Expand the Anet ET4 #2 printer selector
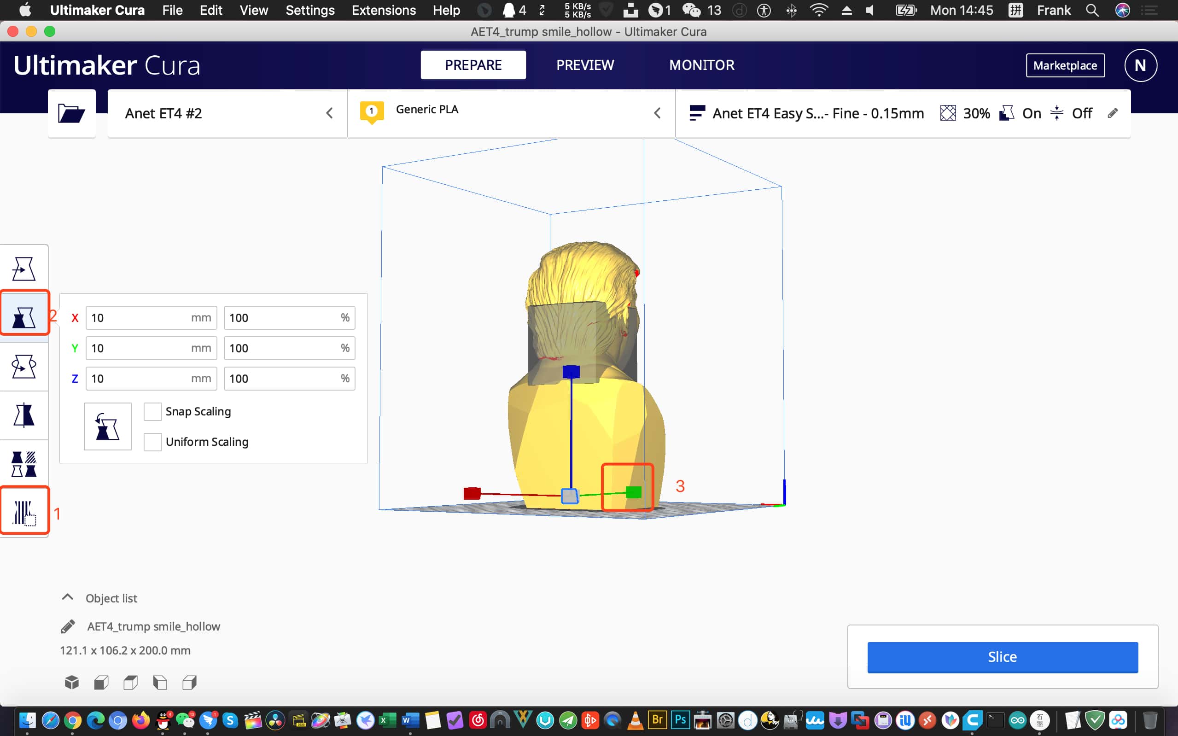 tap(227, 113)
